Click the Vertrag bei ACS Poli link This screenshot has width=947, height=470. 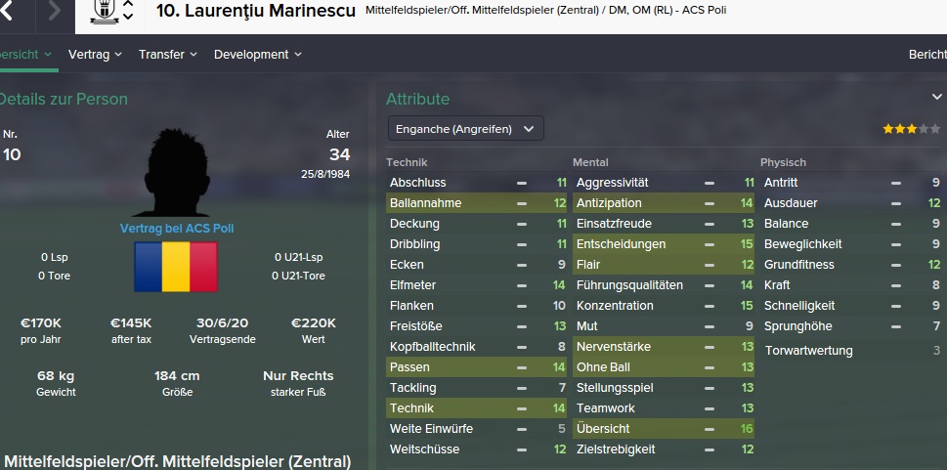point(177,229)
